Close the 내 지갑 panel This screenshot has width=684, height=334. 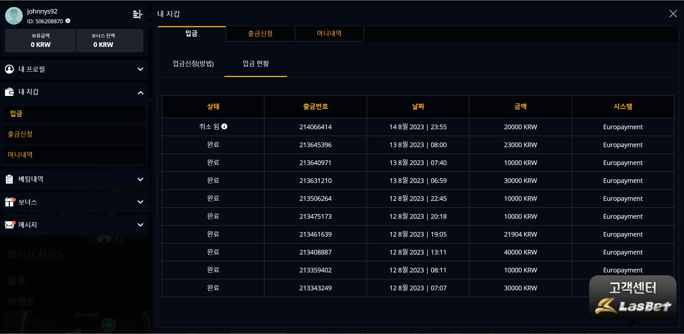pos(673,14)
